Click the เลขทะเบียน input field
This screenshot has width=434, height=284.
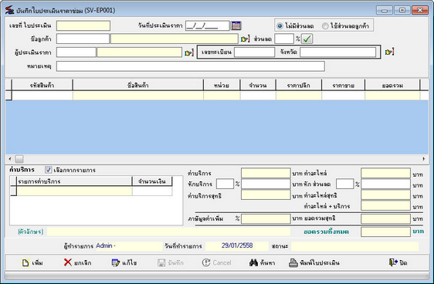[x=254, y=52]
